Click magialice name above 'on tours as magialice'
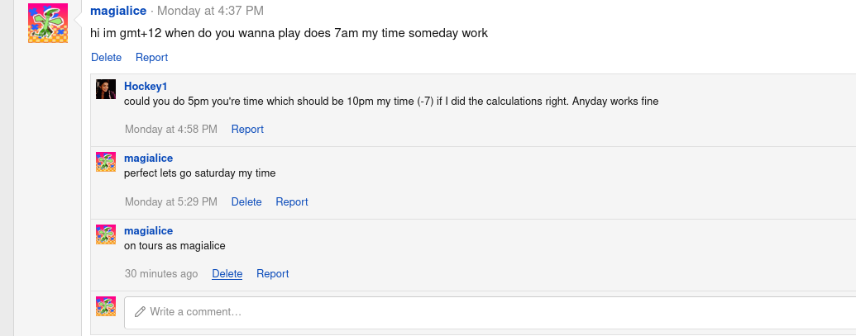 click(149, 230)
